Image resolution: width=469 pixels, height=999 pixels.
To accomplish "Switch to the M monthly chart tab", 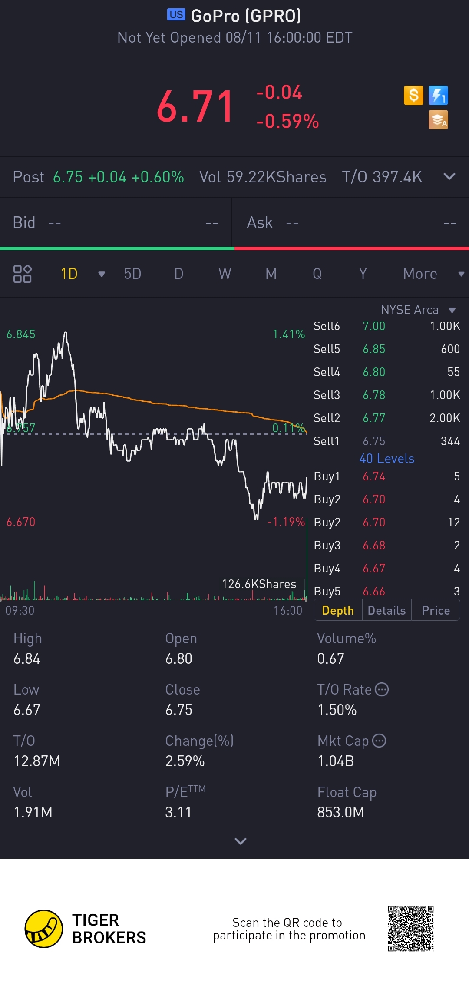I will (271, 274).
